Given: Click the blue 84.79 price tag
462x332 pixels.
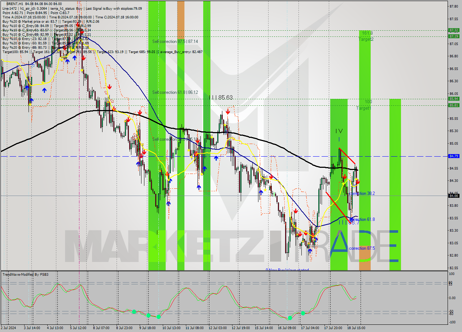Looking at the screenshot, I should 453,156.
